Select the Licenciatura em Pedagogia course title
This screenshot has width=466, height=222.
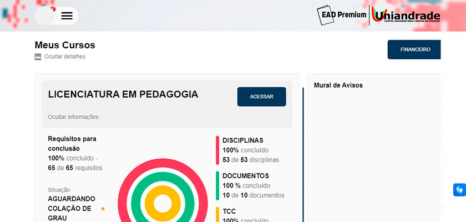pos(123,94)
